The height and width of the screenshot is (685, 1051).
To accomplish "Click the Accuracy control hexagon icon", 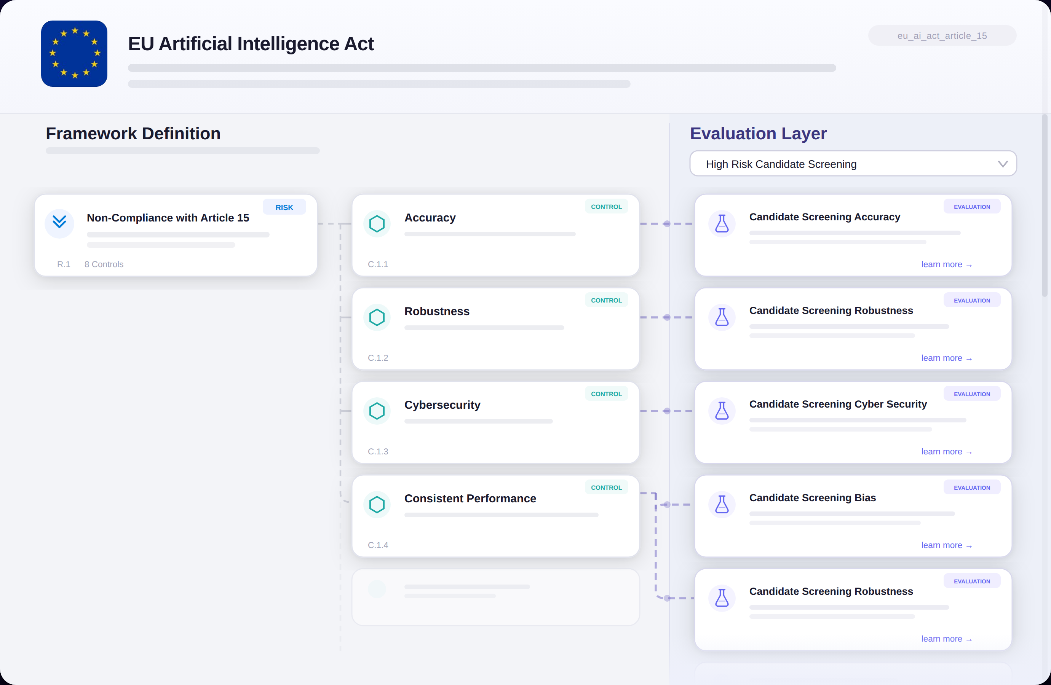I will (377, 224).
